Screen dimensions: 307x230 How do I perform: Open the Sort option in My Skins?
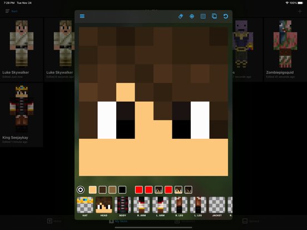[12, 11]
